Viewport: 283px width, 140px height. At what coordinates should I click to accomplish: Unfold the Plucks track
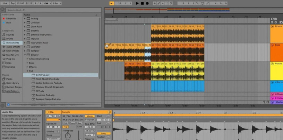pyautogui.click(x=272, y=64)
